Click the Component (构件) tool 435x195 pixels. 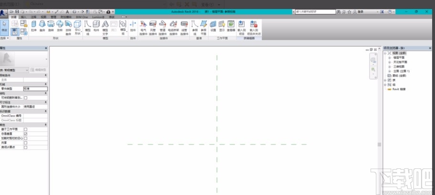pyautogui.click(x=96, y=26)
